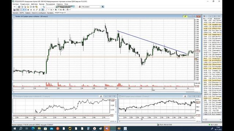Select the FLOT row in the quotes table

pyautogui.click(x=212, y=51)
